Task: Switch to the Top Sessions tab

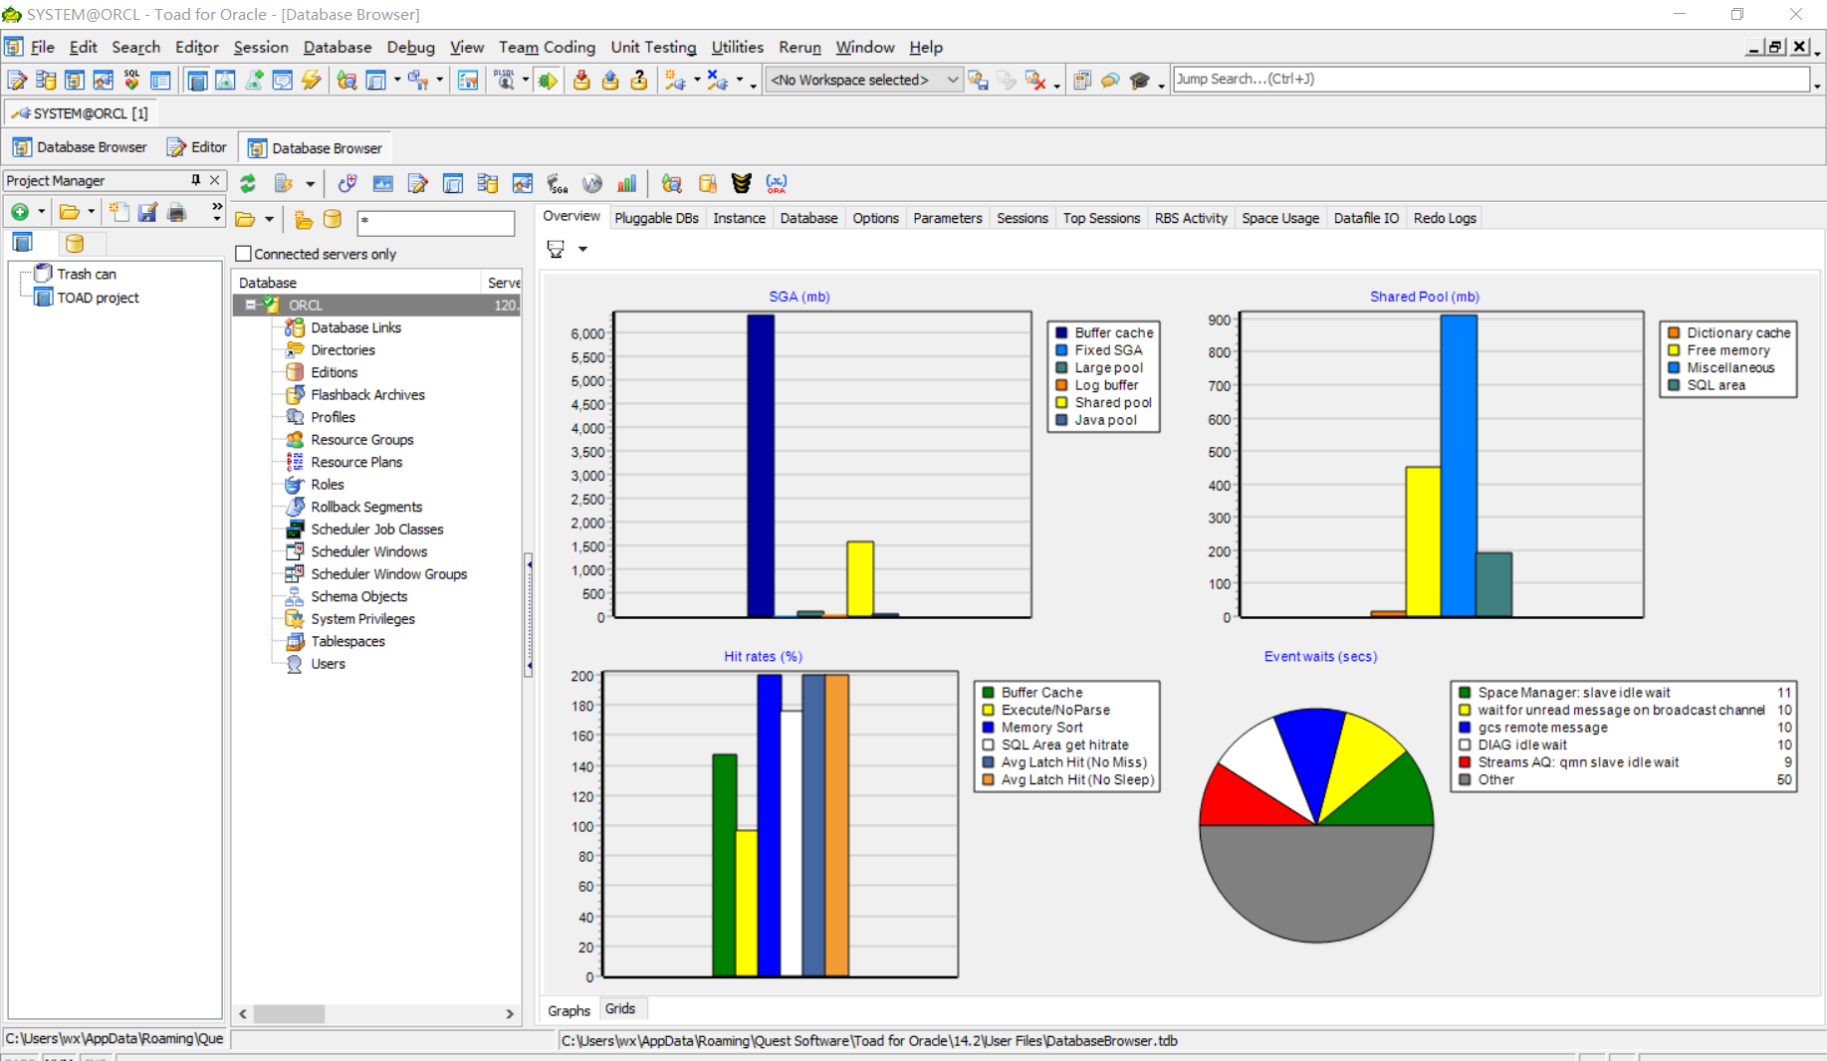Action: tap(1101, 218)
